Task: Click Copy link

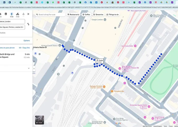Action: (x=24, y=48)
